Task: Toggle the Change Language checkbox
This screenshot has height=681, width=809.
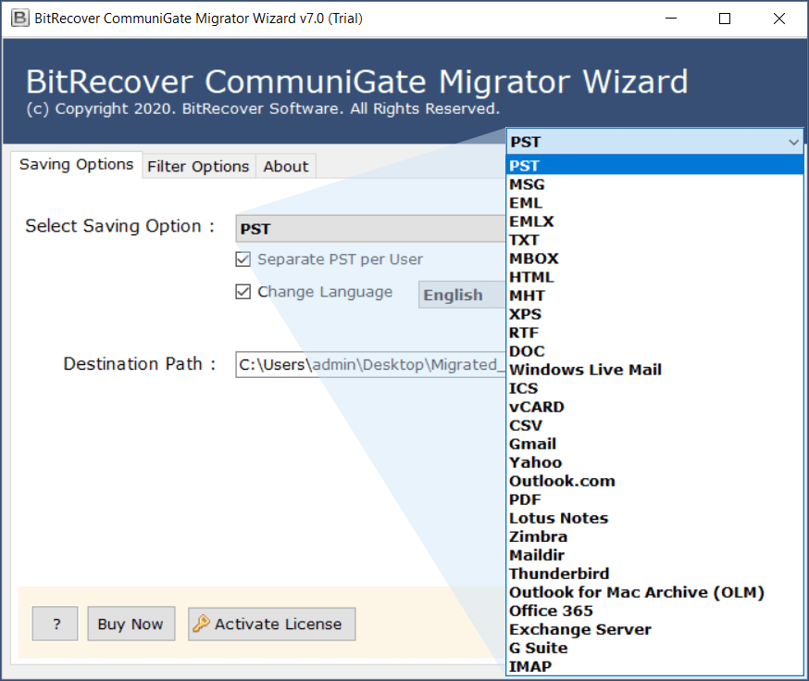Action: [243, 292]
